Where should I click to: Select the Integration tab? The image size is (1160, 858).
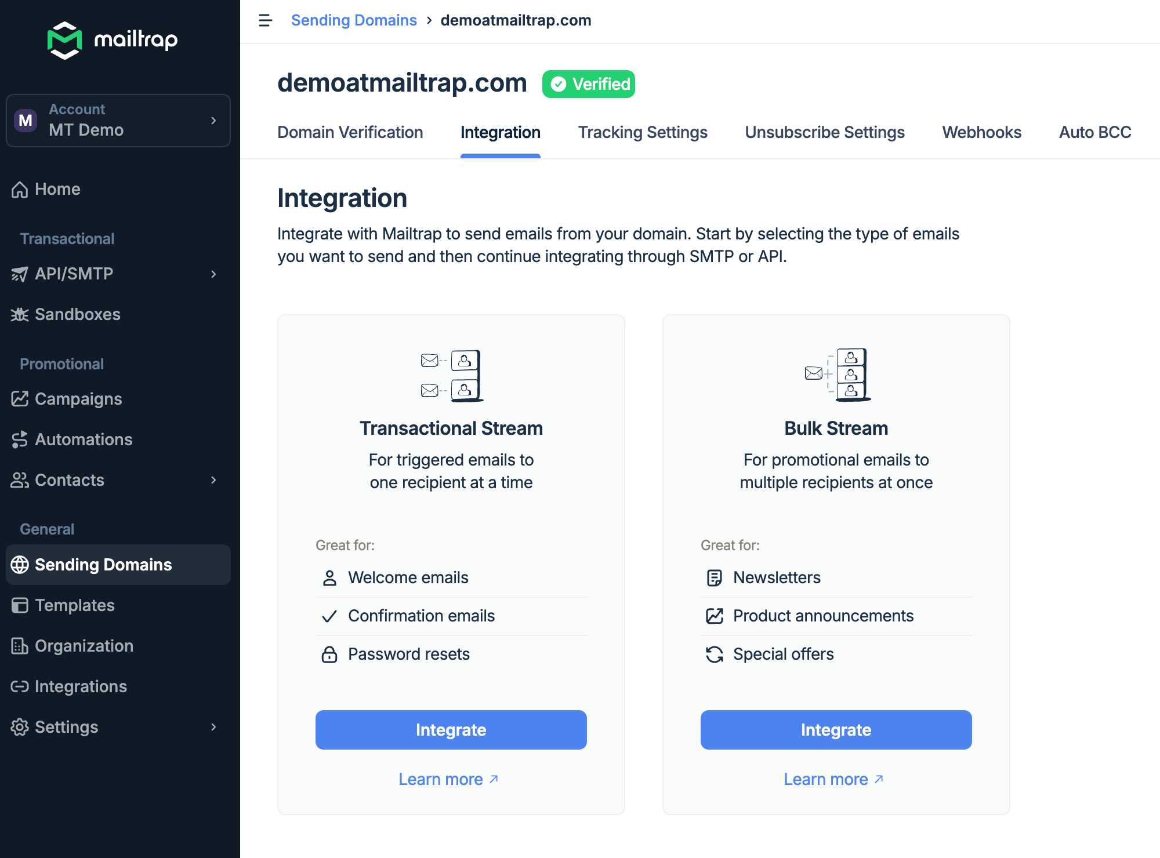click(501, 133)
